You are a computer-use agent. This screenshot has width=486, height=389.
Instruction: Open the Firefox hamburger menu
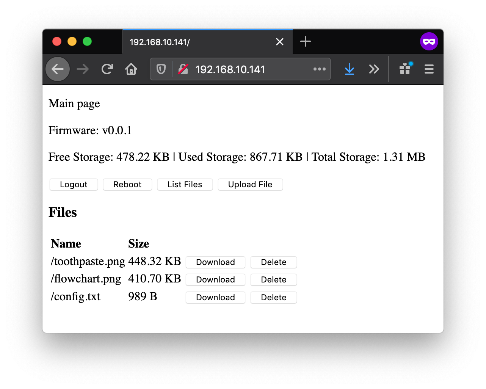tap(429, 69)
